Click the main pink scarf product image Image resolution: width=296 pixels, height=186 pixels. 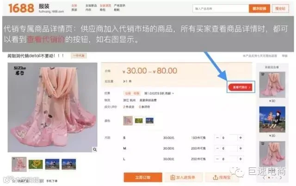(x=52, y=107)
